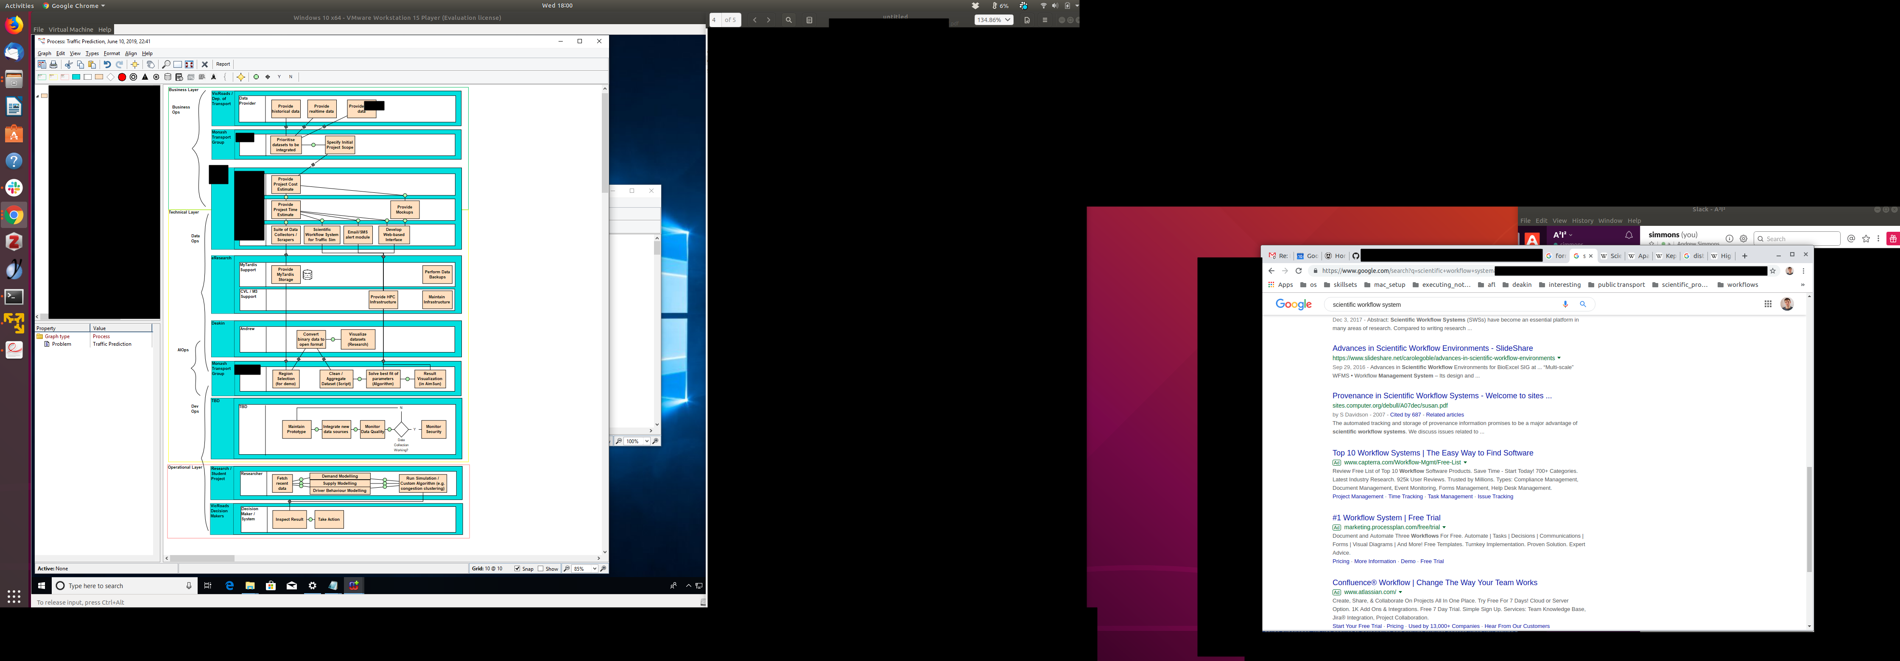Click the fit-to-window red arrows icon

190,64
